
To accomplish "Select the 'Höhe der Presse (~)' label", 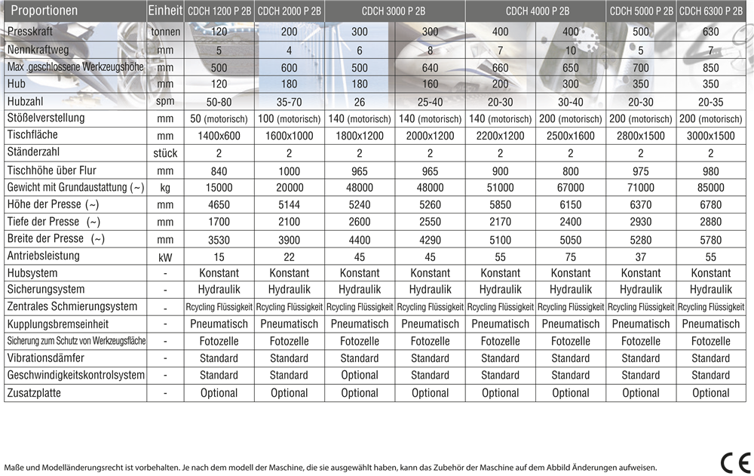I will click(x=53, y=204).
